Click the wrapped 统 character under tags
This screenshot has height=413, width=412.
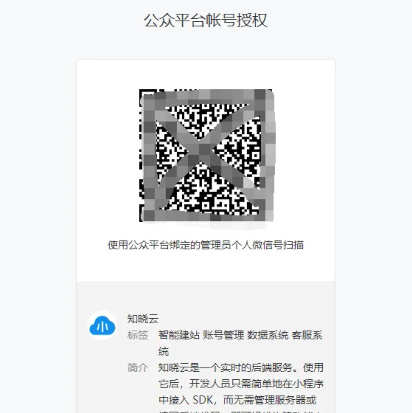pyautogui.click(x=164, y=352)
